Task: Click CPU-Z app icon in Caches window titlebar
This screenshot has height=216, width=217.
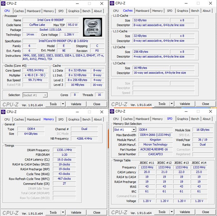Action: pos(112,3)
